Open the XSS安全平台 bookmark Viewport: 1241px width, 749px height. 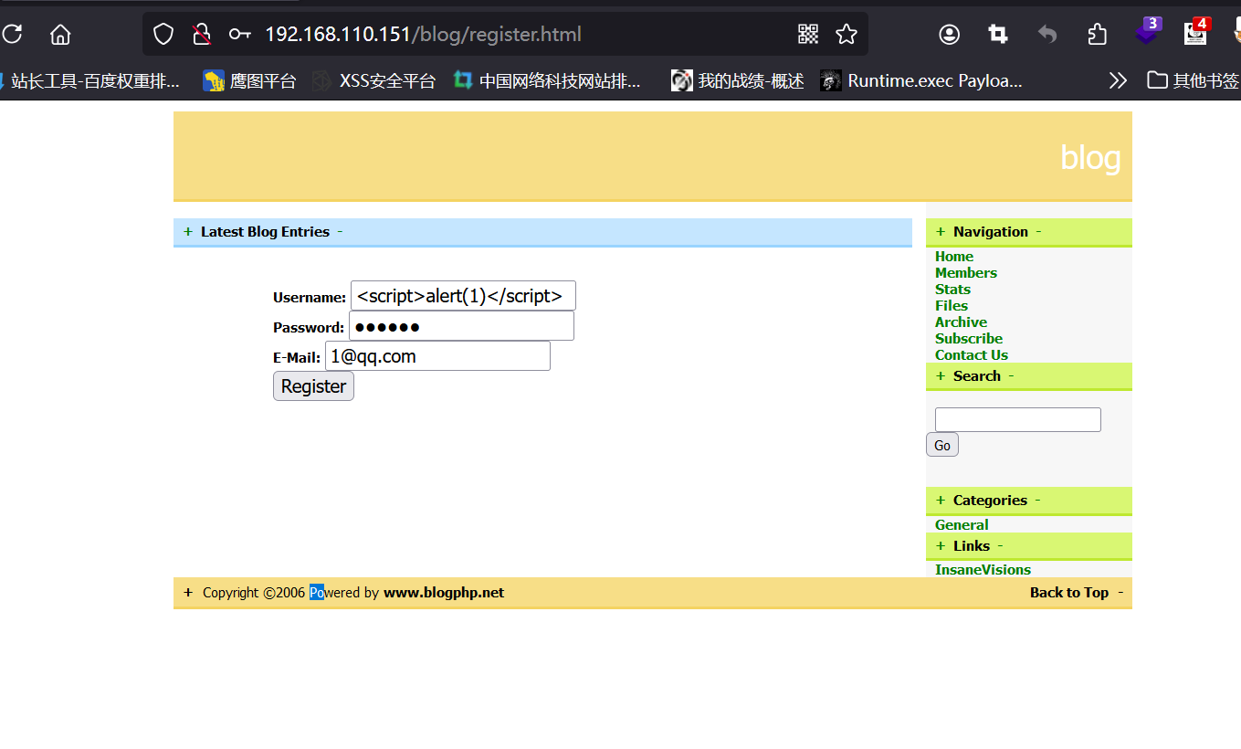click(x=374, y=80)
